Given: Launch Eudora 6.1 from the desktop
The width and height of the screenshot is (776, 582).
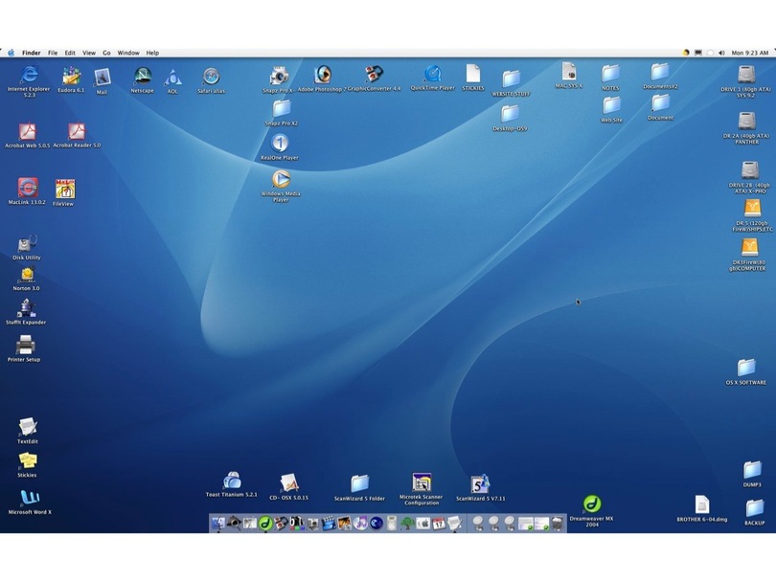Looking at the screenshot, I should click(x=71, y=76).
